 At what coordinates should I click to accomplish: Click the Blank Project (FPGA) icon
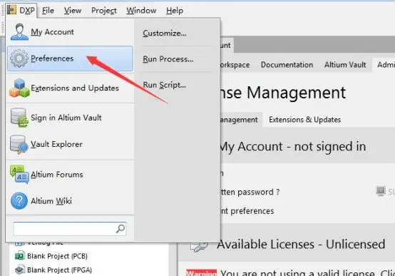pos(20,270)
